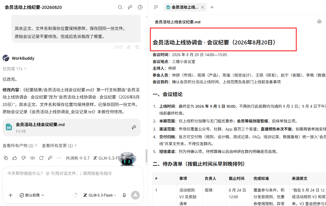Read the reply aloud speaker icon
The image size is (326, 206).
pos(32,158)
